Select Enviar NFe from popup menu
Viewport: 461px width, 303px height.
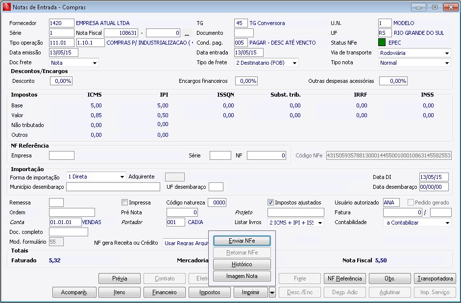tap(242, 241)
